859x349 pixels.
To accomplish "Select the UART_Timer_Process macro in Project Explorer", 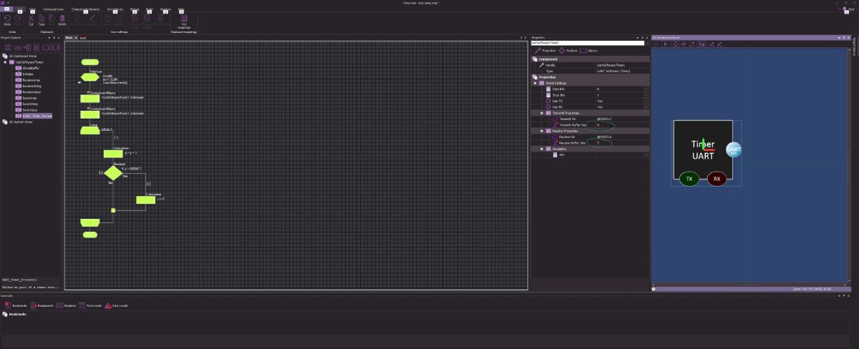I will click(x=36, y=115).
